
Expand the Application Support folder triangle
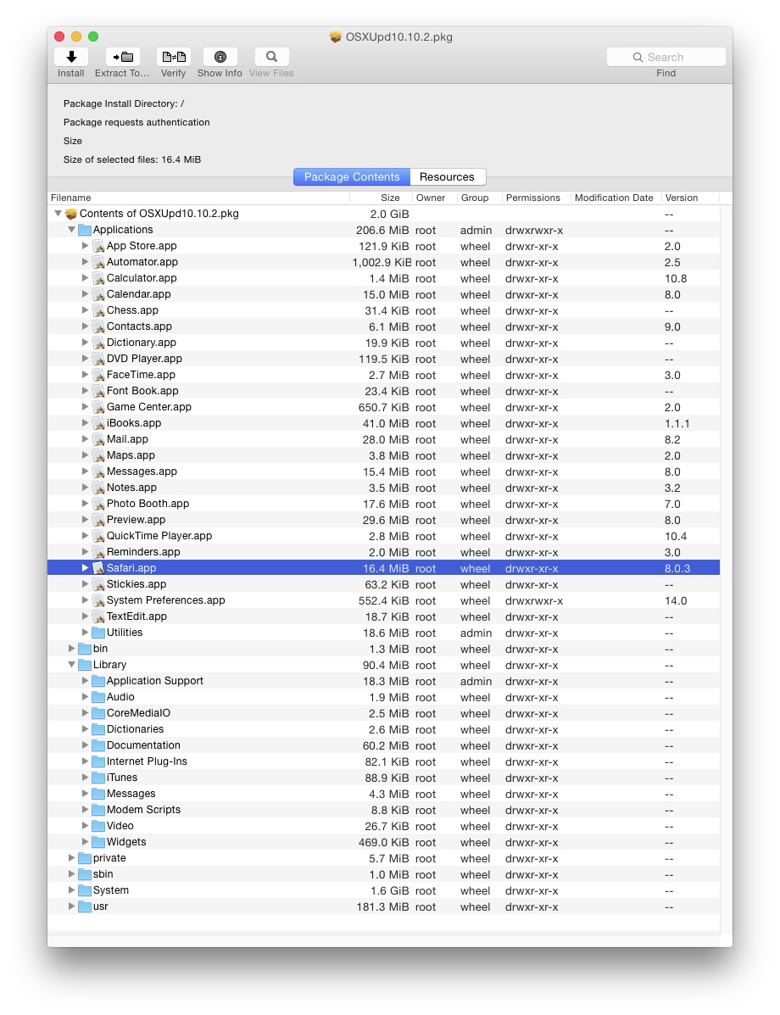[x=85, y=681]
